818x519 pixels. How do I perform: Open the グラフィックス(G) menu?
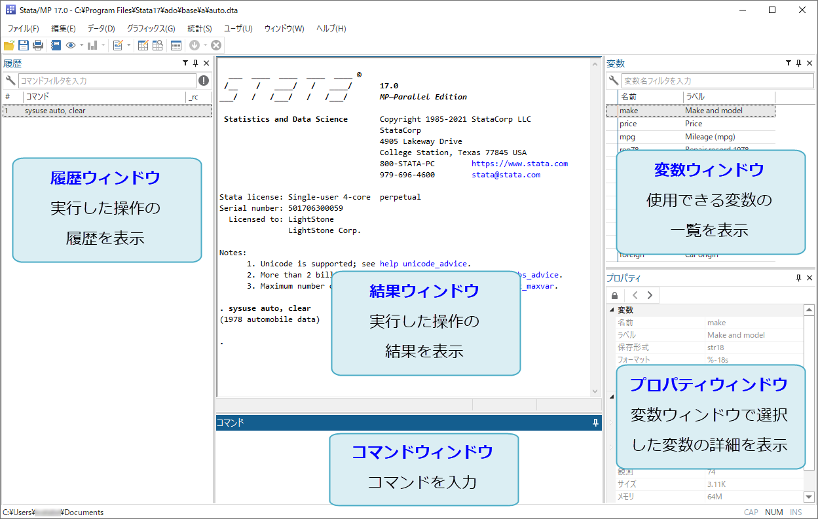tap(151, 29)
